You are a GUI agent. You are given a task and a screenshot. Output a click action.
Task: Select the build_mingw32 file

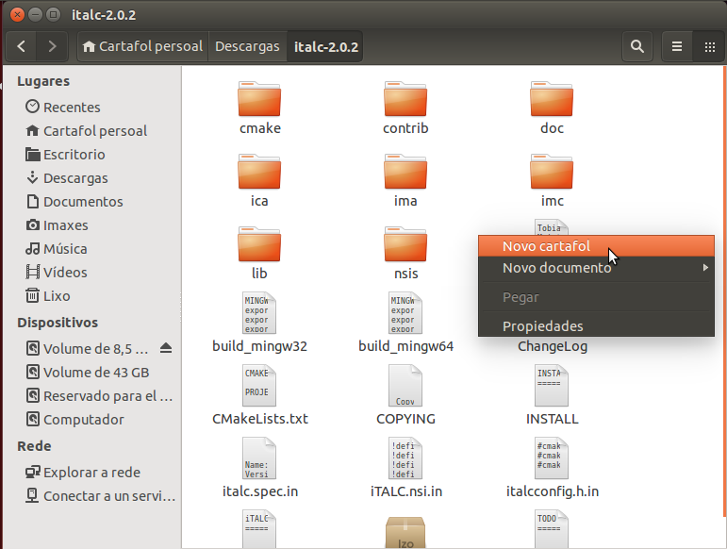(259, 323)
